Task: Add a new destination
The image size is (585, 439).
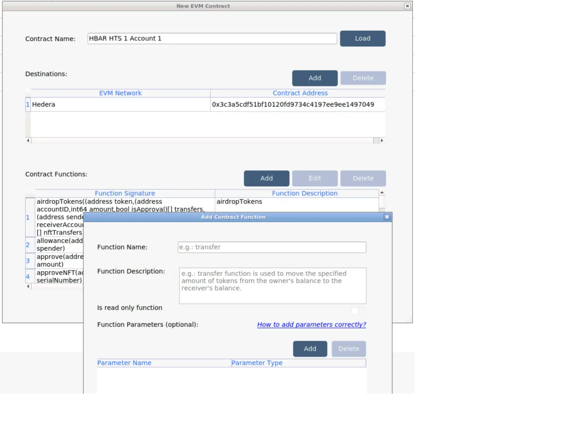Action: click(x=315, y=78)
